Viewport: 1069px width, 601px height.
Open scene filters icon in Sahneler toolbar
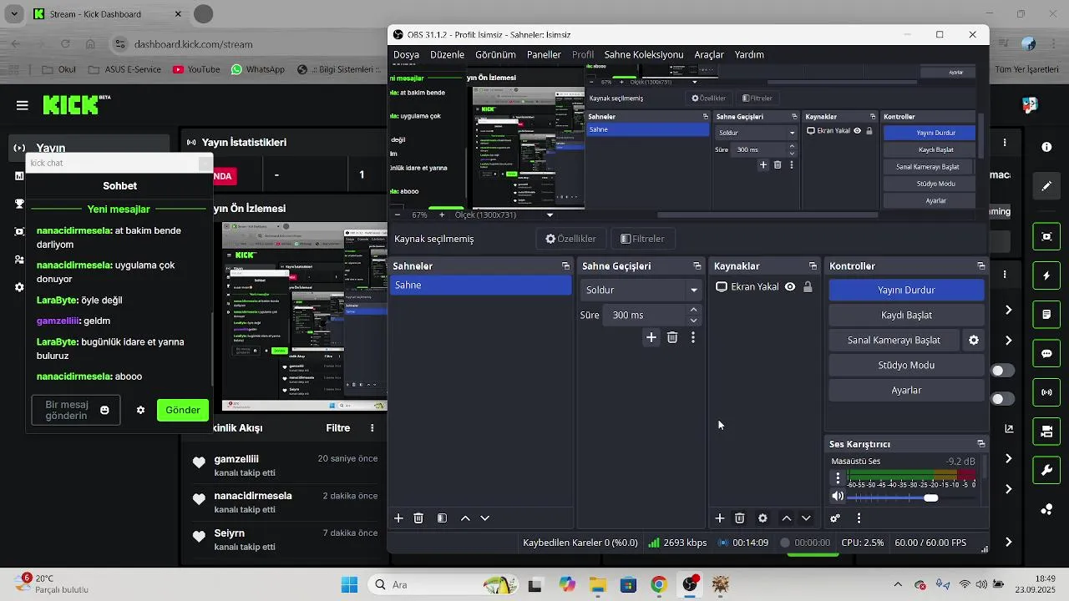pos(442,518)
